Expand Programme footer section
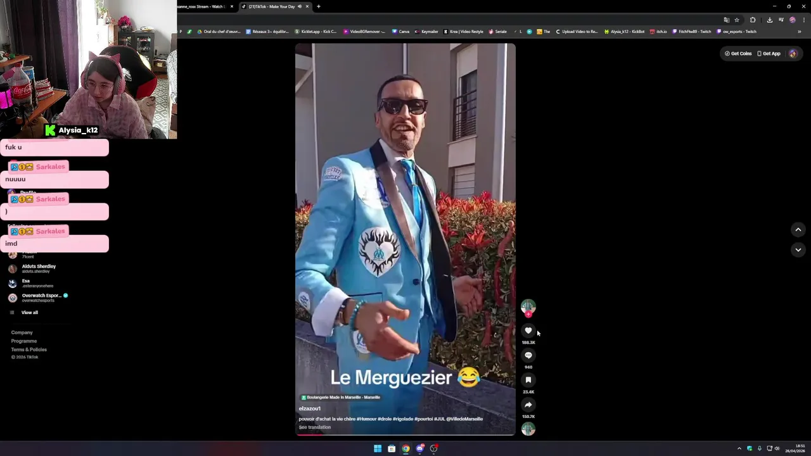811x456 pixels. (24, 341)
